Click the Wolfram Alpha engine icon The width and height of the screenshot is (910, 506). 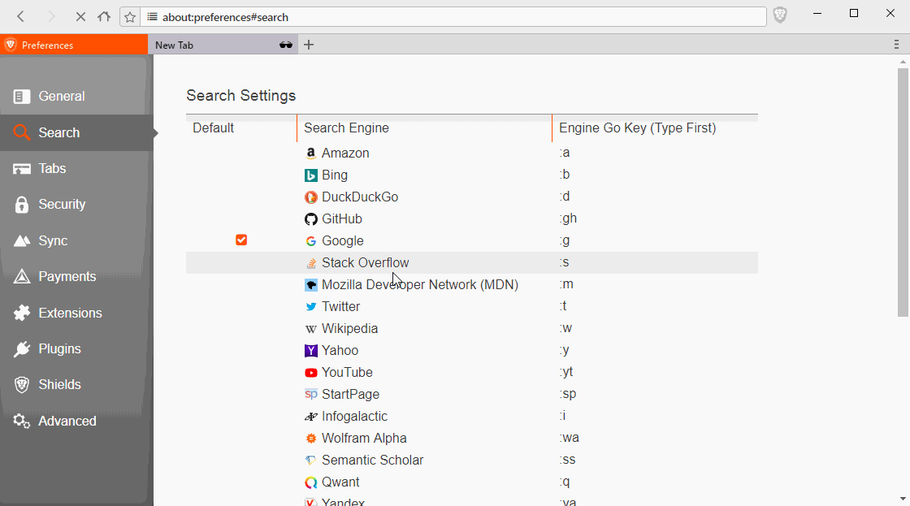[310, 438]
